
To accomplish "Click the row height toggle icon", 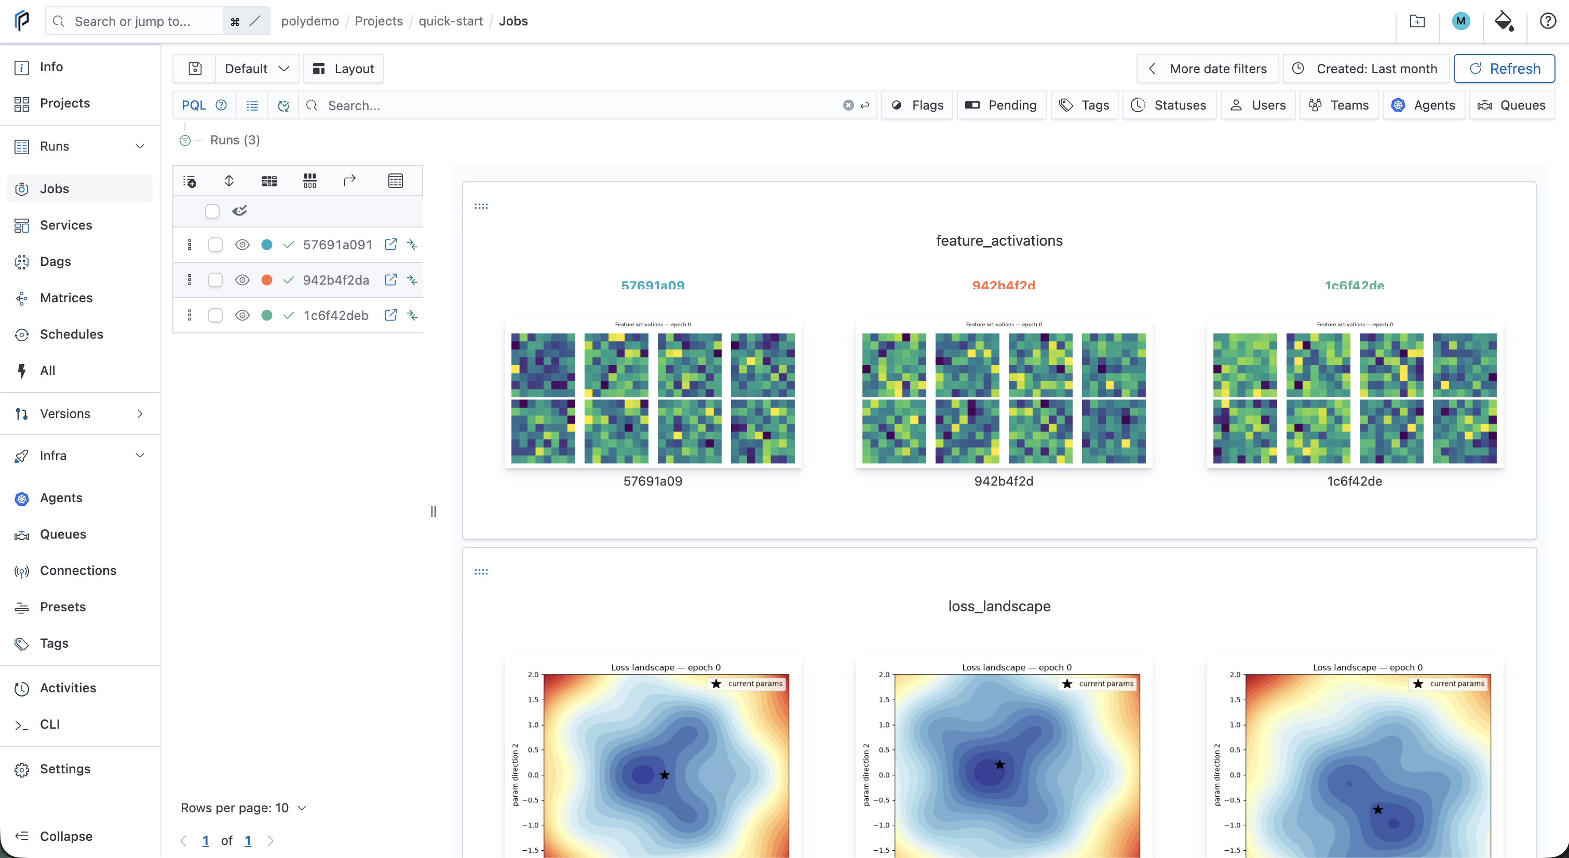I will 229,181.
